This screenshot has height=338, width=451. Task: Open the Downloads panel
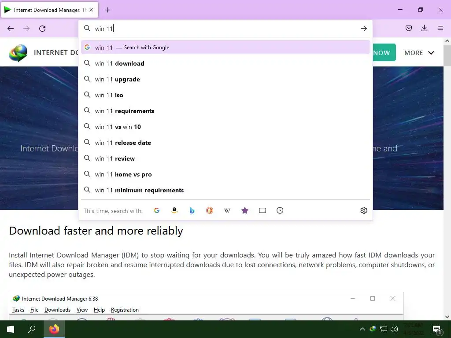tap(424, 28)
